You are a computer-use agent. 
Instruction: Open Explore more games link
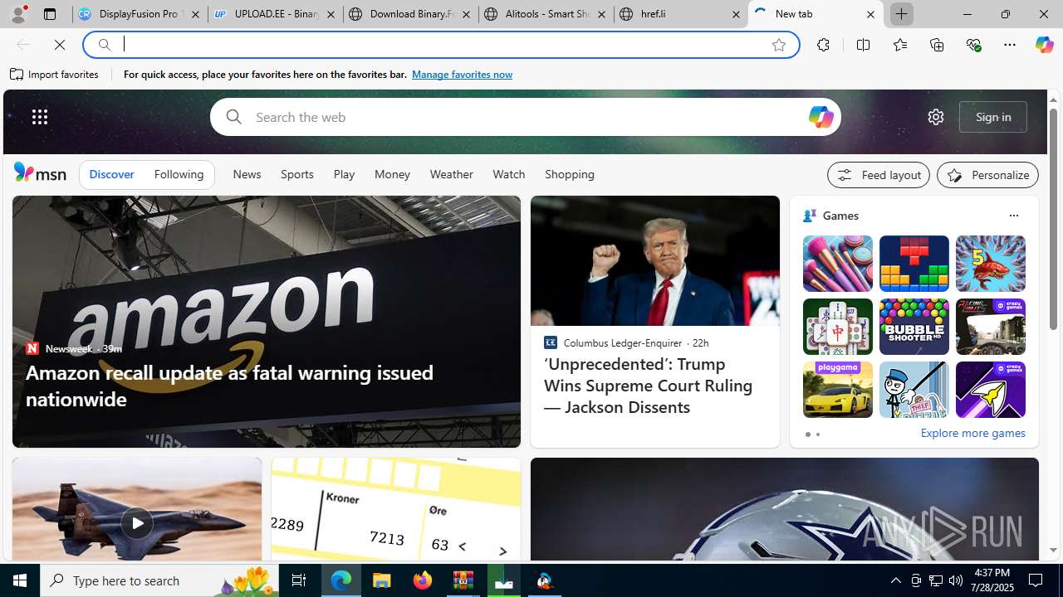972,433
